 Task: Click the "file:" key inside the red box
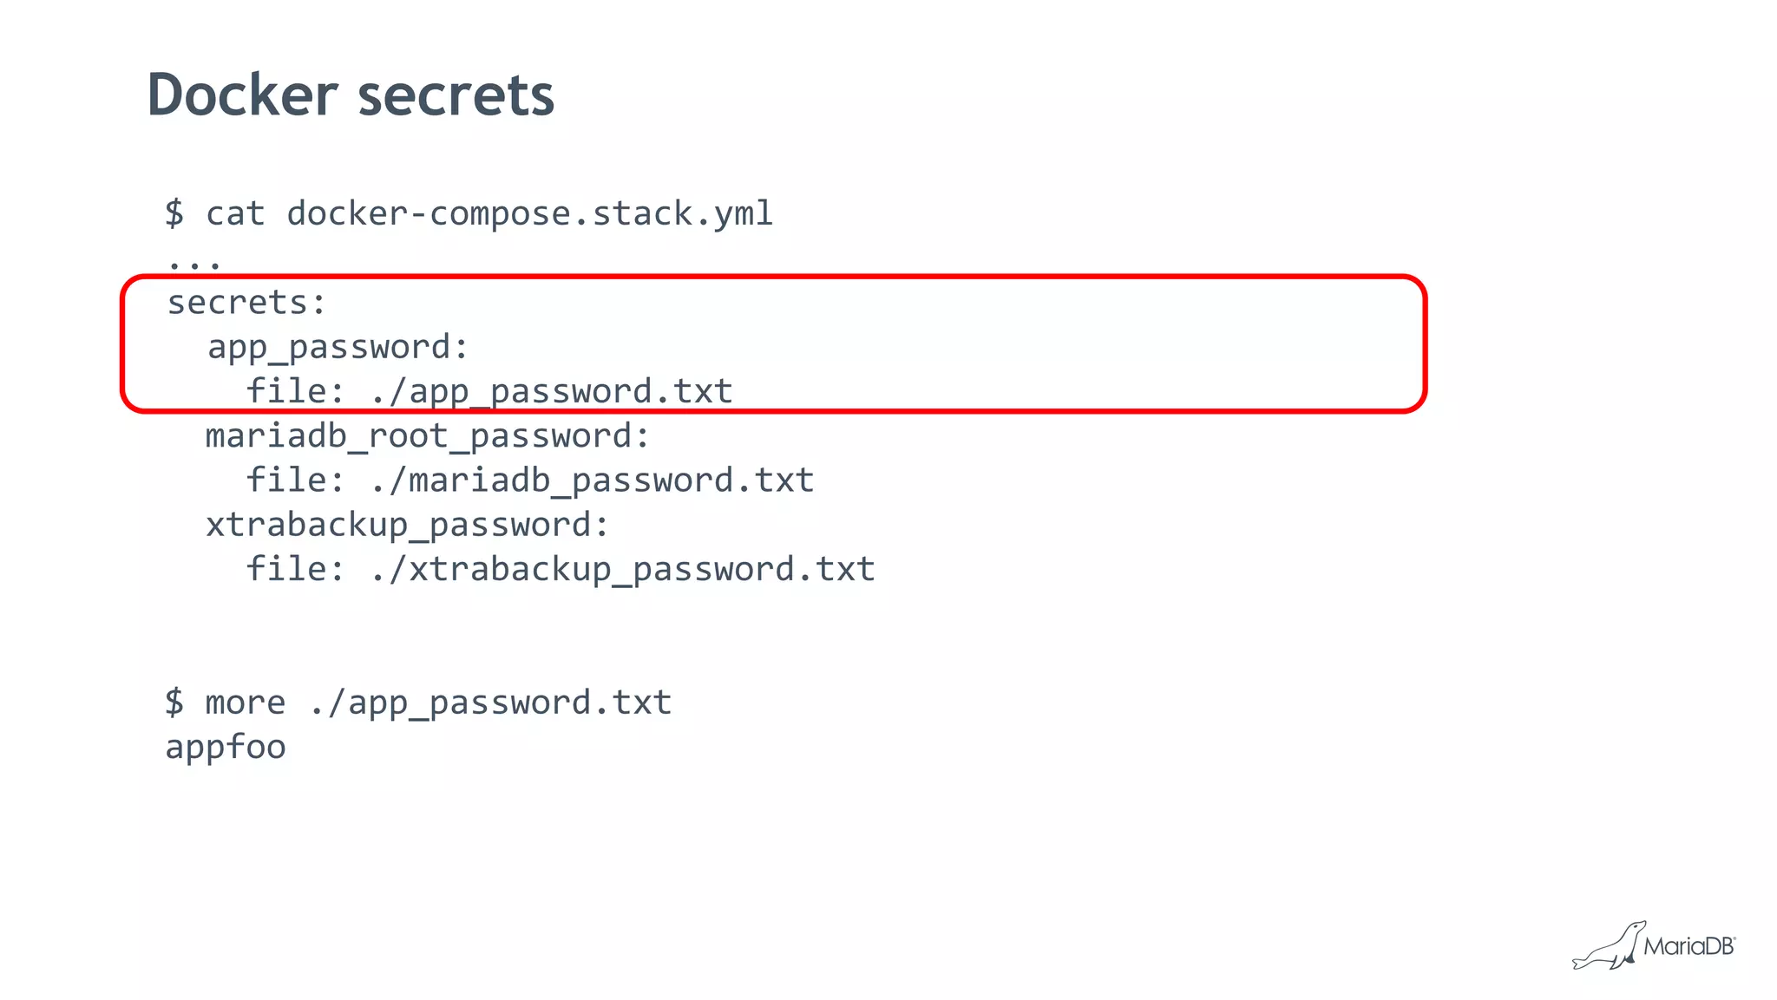[295, 391]
